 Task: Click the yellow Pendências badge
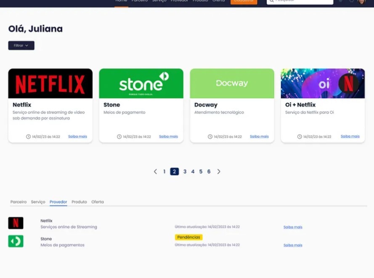(188, 237)
